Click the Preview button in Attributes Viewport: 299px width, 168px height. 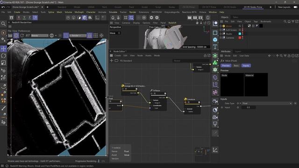coord(226,65)
